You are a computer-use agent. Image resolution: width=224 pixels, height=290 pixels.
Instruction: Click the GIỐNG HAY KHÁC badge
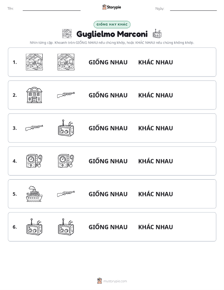pyautogui.click(x=112, y=24)
